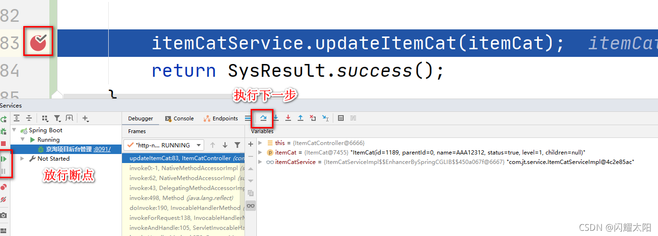This screenshot has width=658, height=236.
Task: Open the Add Service plus dropdown
Action: 86,118
